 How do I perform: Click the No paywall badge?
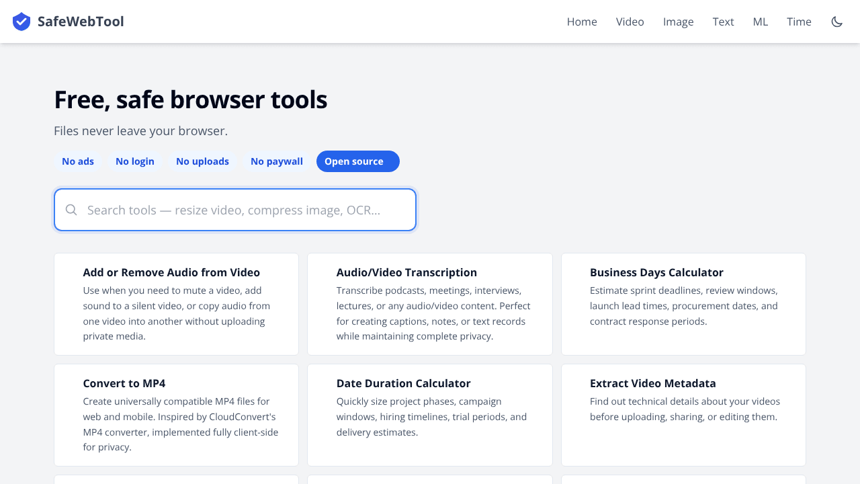pyautogui.click(x=277, y=161)
